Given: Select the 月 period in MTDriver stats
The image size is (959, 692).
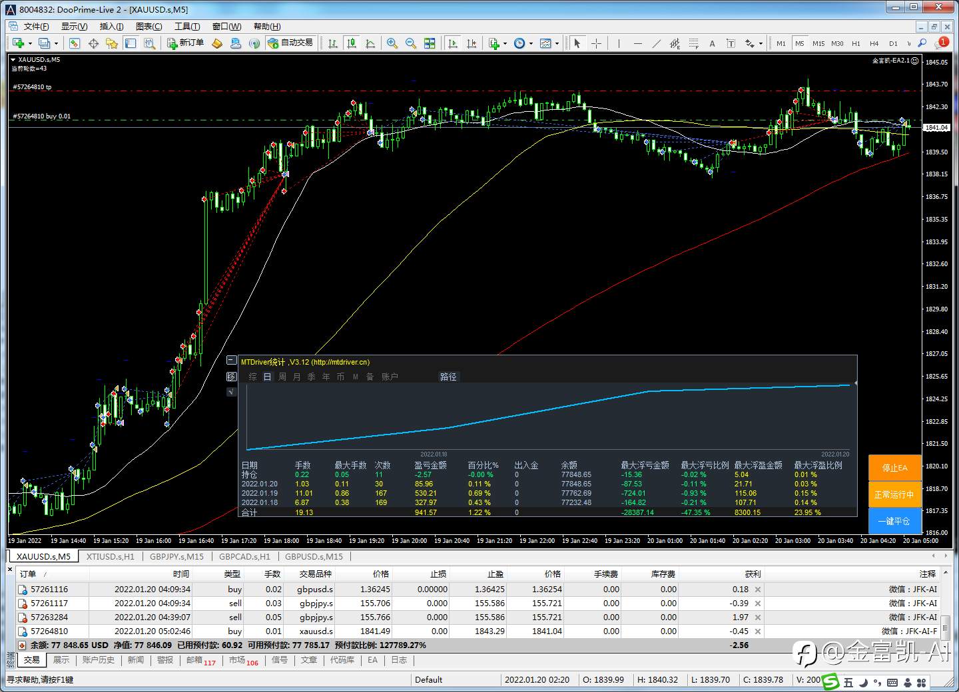Looking at the screenshot, I should point(296,377).
